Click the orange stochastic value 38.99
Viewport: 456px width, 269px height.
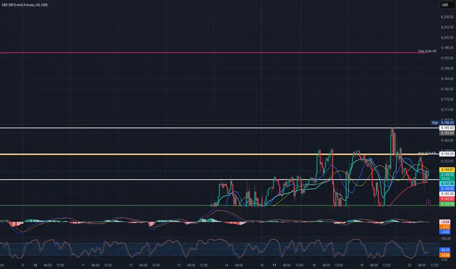point(445,255)
